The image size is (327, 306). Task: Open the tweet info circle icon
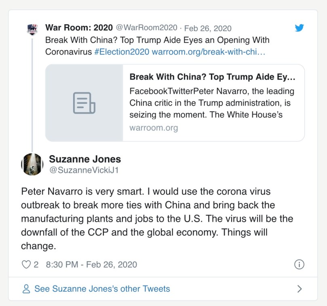[299, 265]
